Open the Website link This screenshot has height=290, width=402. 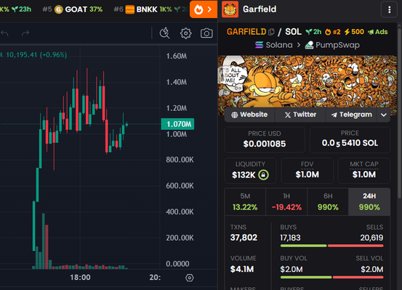point(249,115)
